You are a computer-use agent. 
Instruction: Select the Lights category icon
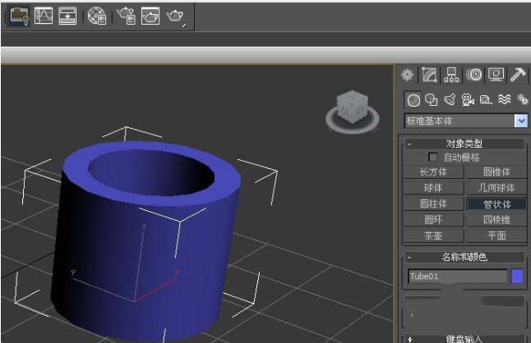pos(450,100)
